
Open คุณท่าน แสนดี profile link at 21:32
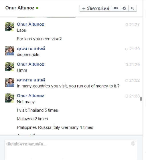pyautogui.click(x=31, y=80)
